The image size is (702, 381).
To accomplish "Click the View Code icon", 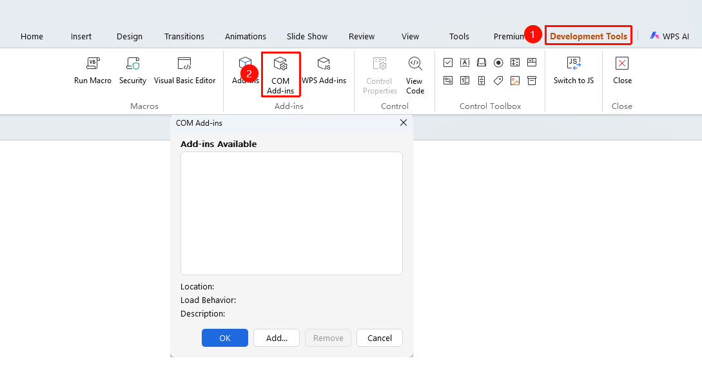I will [x=415, y=64].
